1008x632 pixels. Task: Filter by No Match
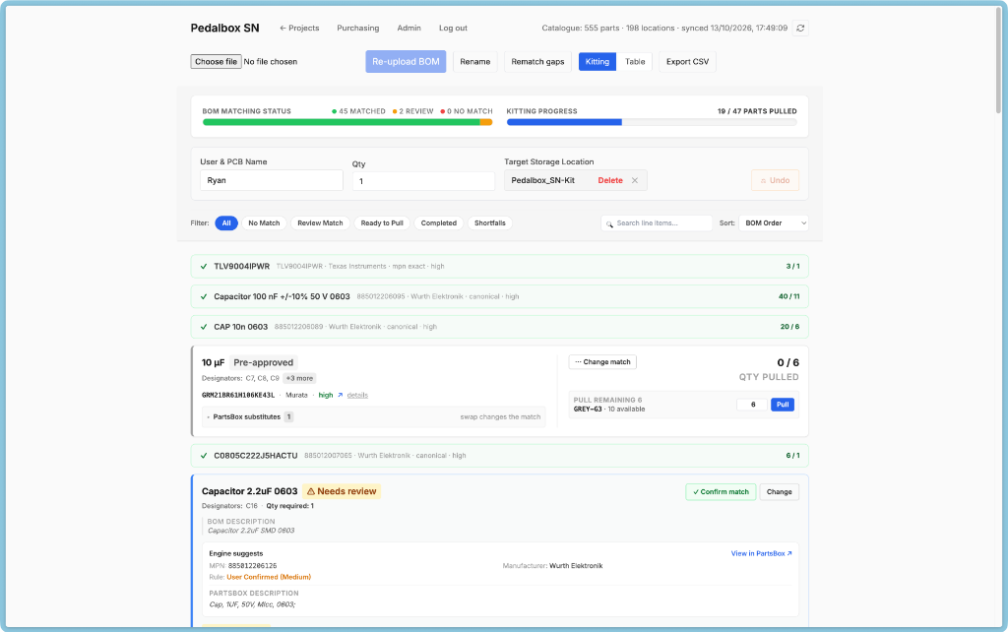pos(264,223)
